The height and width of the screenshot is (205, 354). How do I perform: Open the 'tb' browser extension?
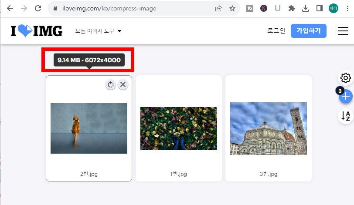[250, 9]
